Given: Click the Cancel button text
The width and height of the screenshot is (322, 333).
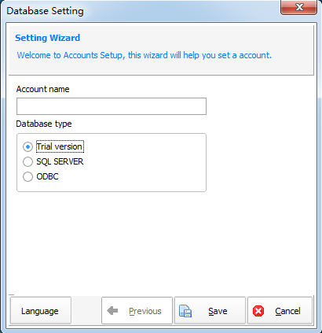Looking at the screenshot, I should pyautogui.click(x=287, y=311).
